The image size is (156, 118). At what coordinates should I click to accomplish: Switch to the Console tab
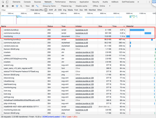pos(27,2)
